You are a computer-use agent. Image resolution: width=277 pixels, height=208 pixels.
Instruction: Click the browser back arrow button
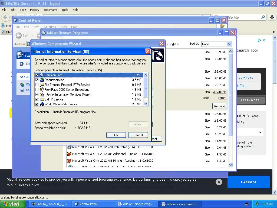coord(5,17)
